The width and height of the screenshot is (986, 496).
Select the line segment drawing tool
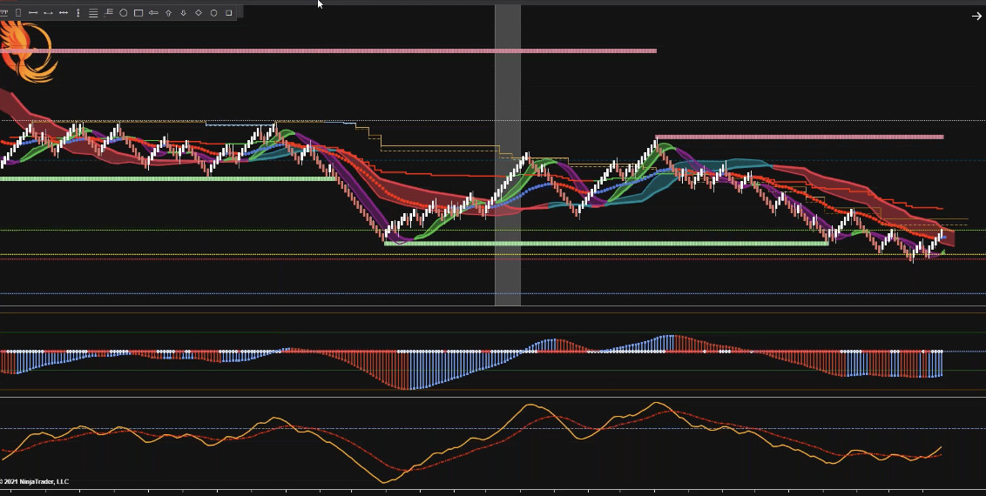pyautogui.click(x=33, y=13)
